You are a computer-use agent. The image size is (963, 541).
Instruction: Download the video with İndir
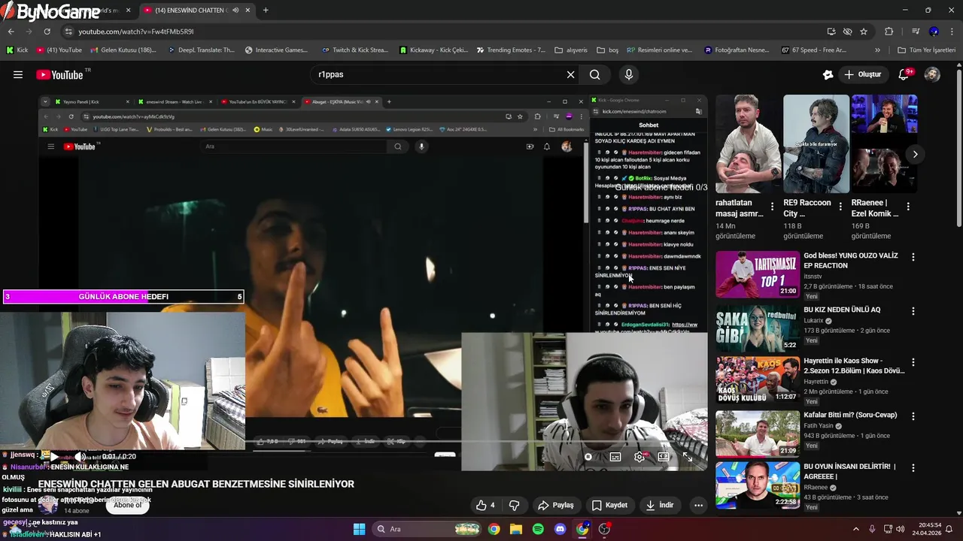tap(660, 505)
